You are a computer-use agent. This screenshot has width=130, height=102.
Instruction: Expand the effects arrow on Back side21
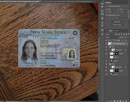point(128,67)
